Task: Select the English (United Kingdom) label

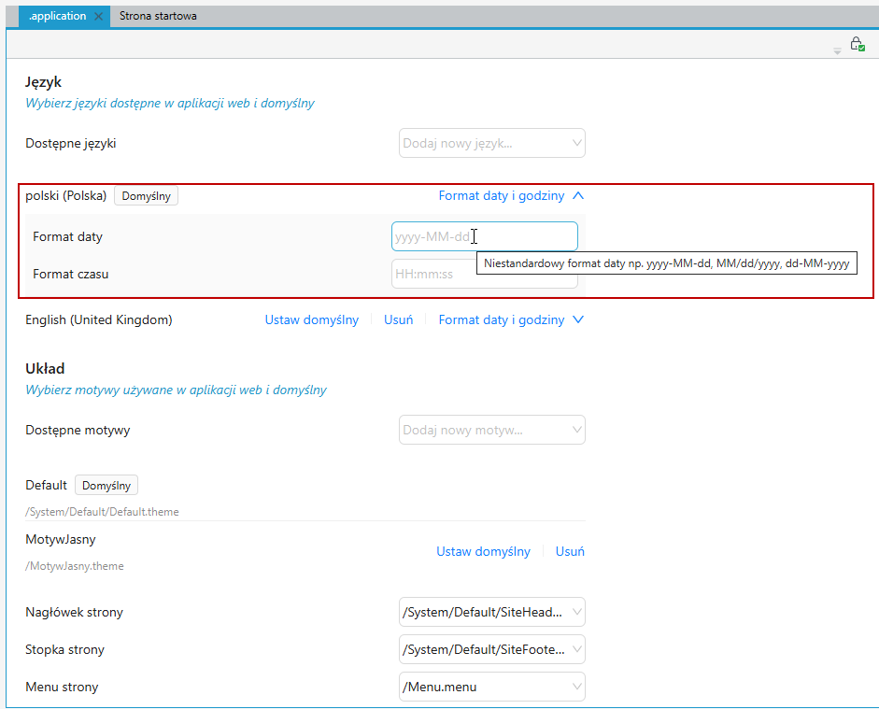Action: coord(99,320)
